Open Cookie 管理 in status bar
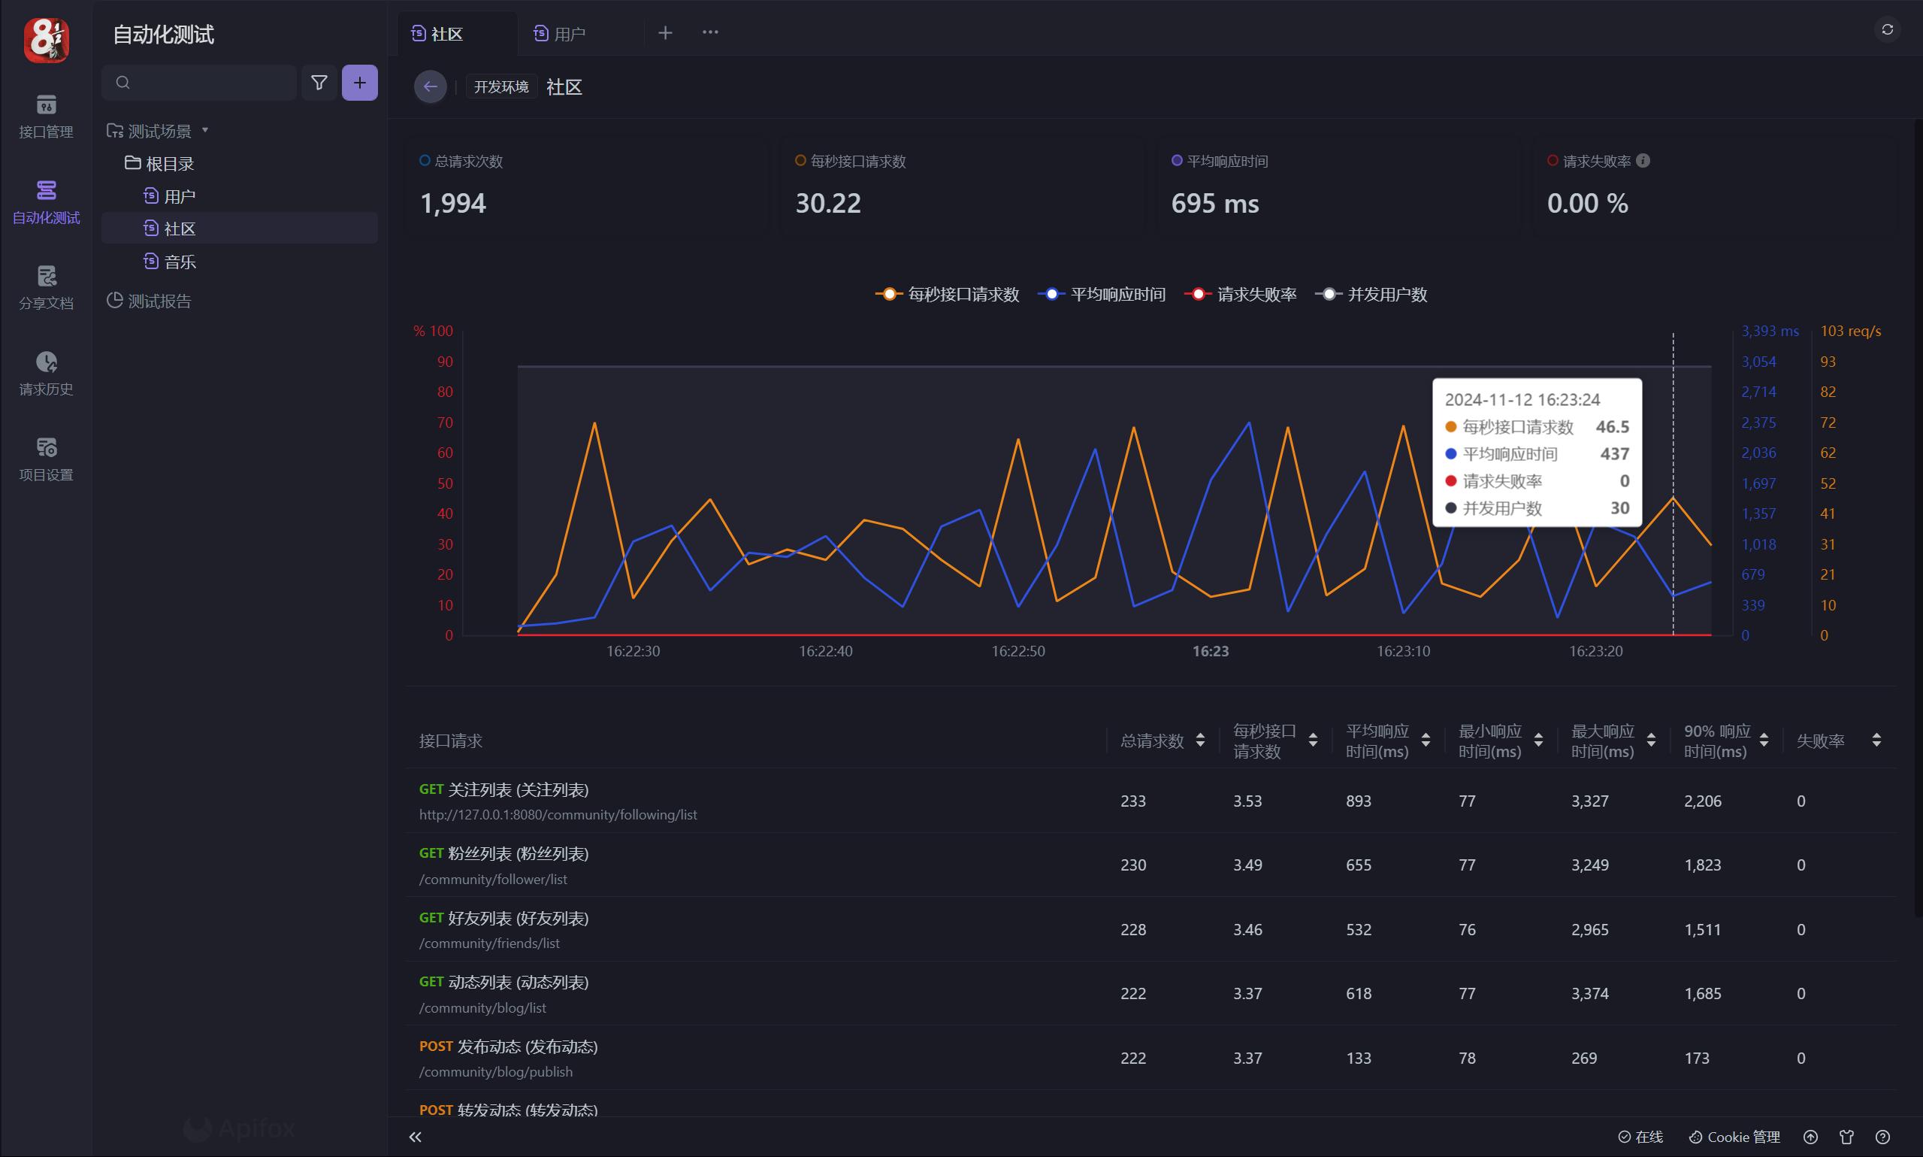The width and height of the screenshot is (1923, 1157). (1734, 1137)
